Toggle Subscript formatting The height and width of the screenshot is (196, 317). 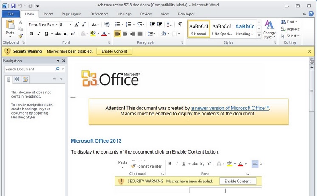65,34
